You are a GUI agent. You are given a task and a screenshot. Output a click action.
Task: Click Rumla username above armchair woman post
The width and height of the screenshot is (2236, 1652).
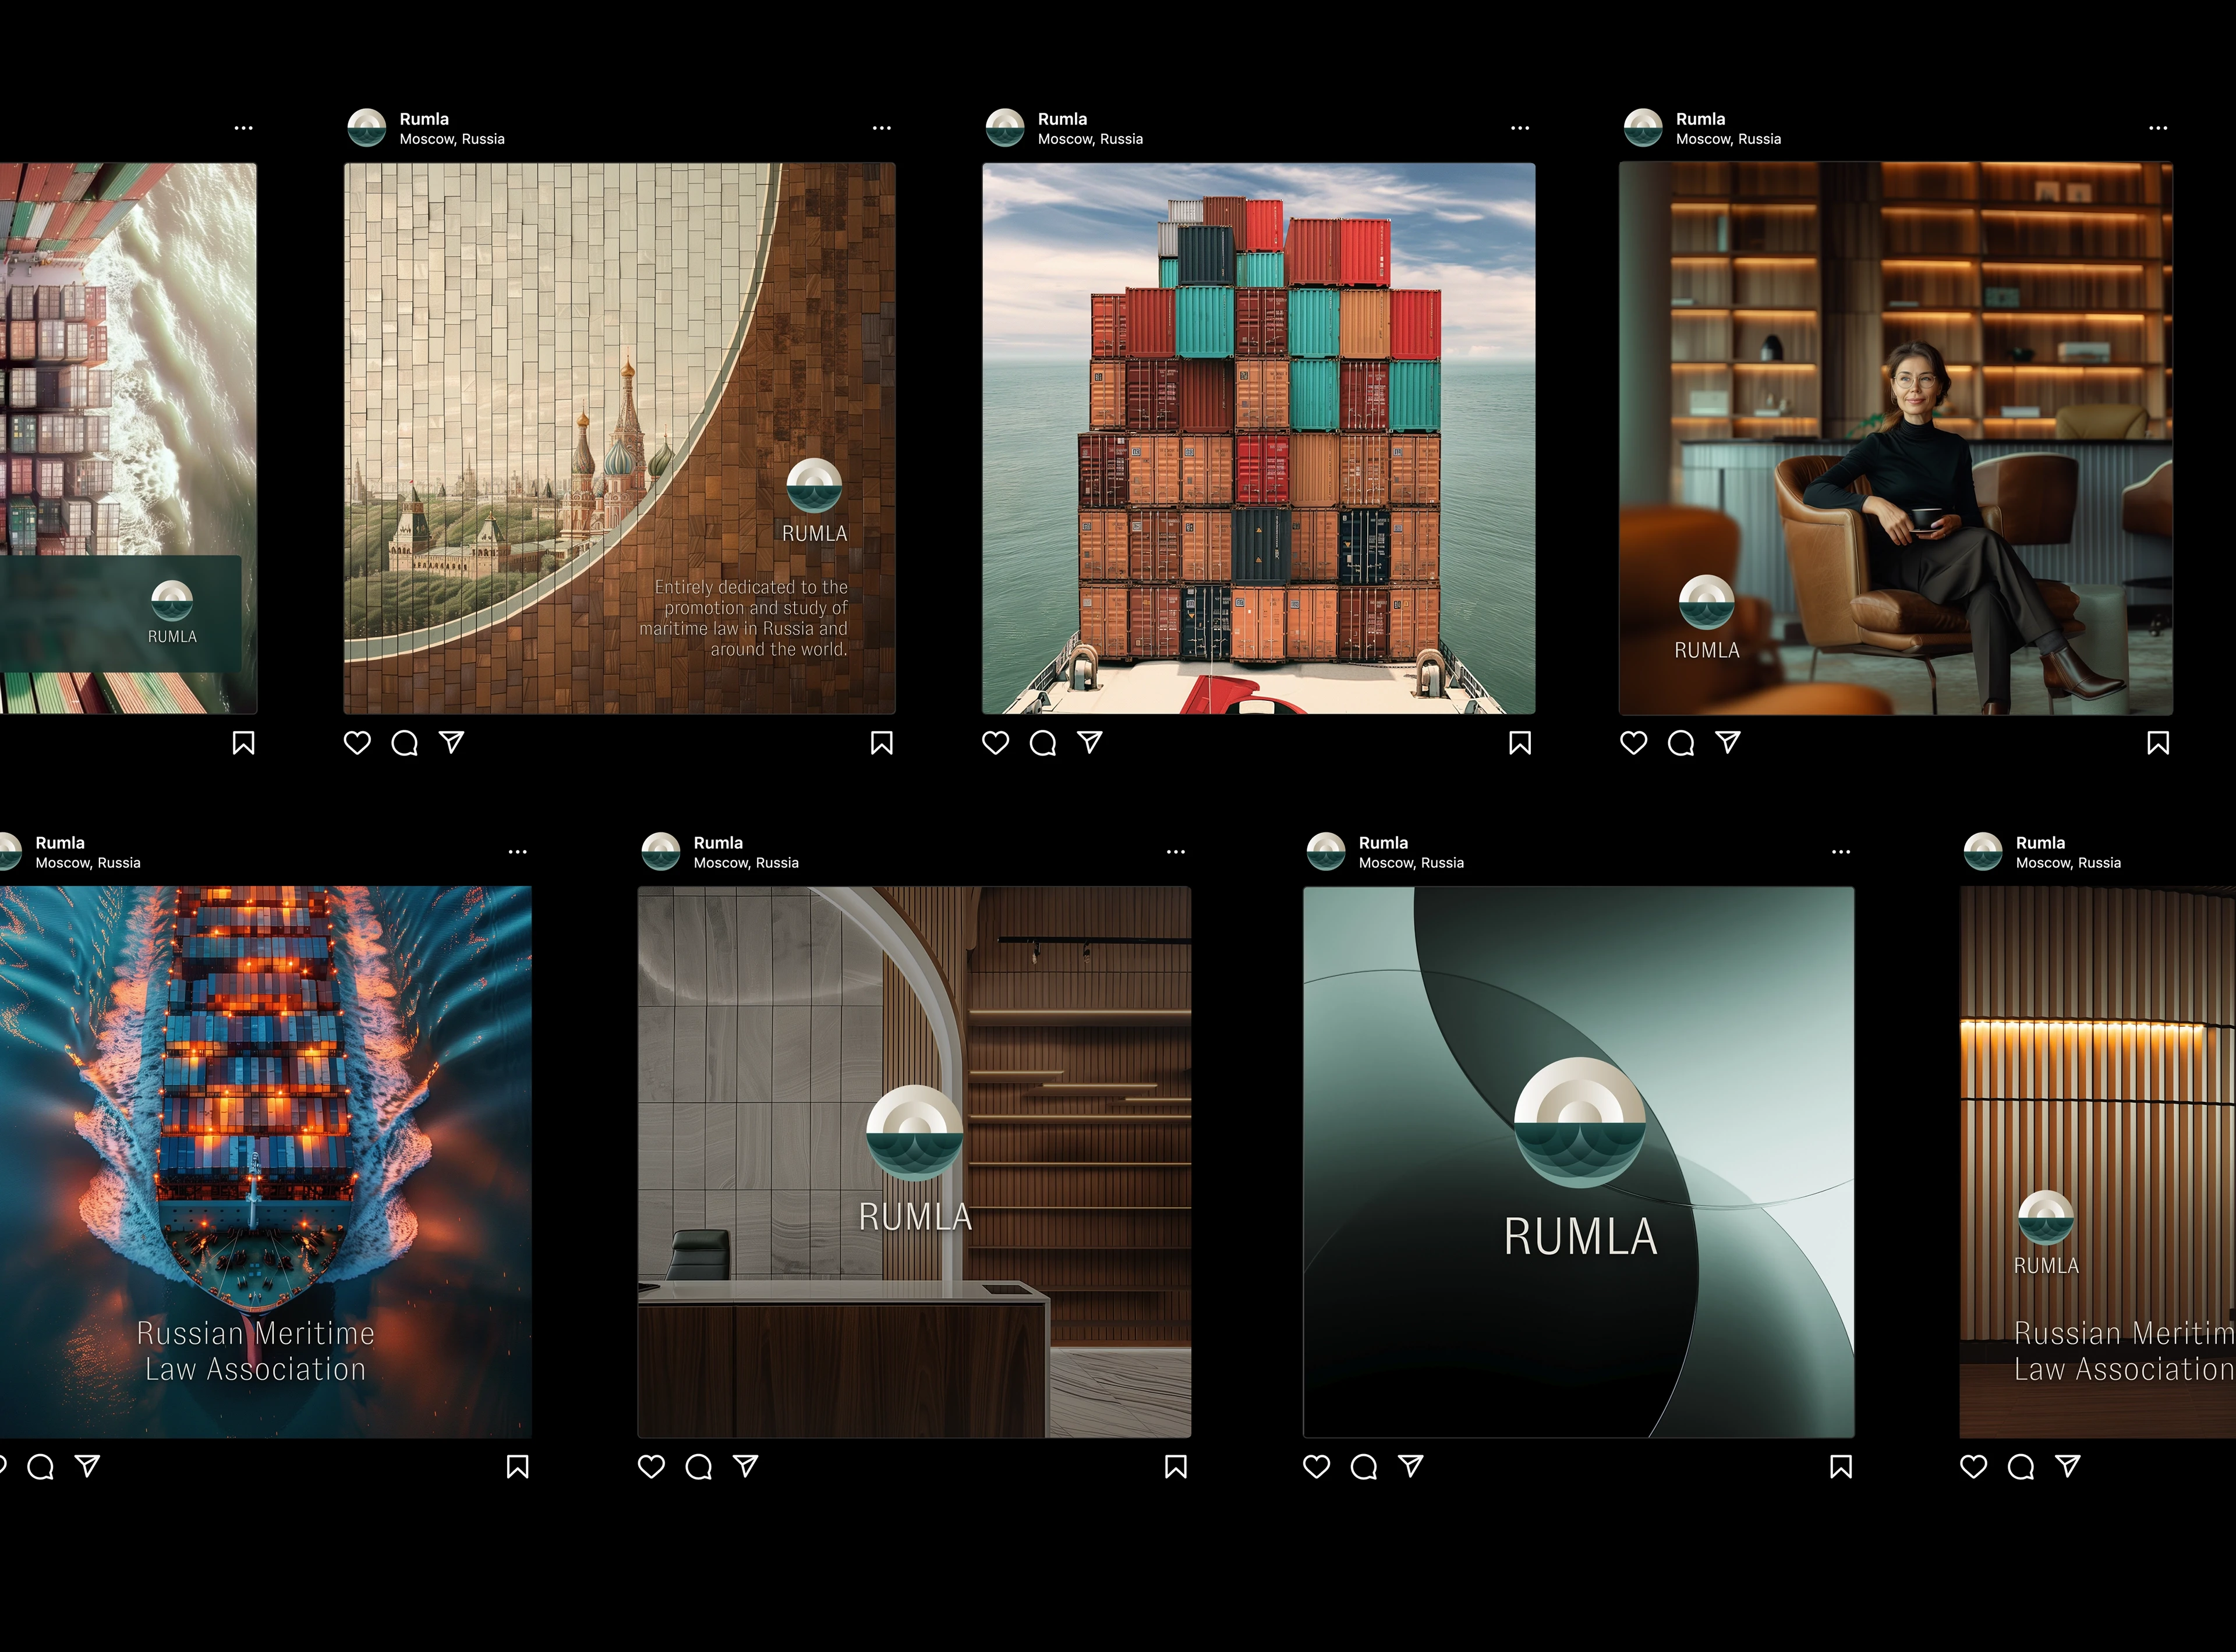[1700, 119]
